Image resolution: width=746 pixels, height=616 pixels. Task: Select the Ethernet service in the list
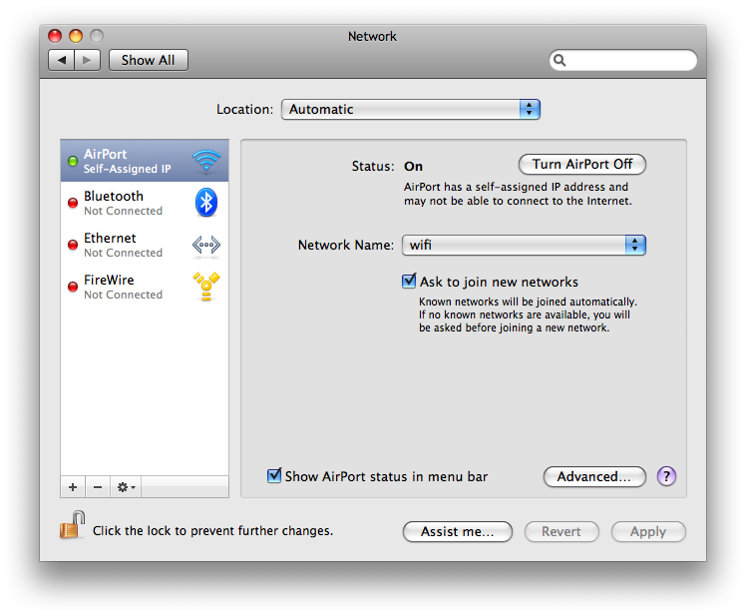click(x=145, y=245)
